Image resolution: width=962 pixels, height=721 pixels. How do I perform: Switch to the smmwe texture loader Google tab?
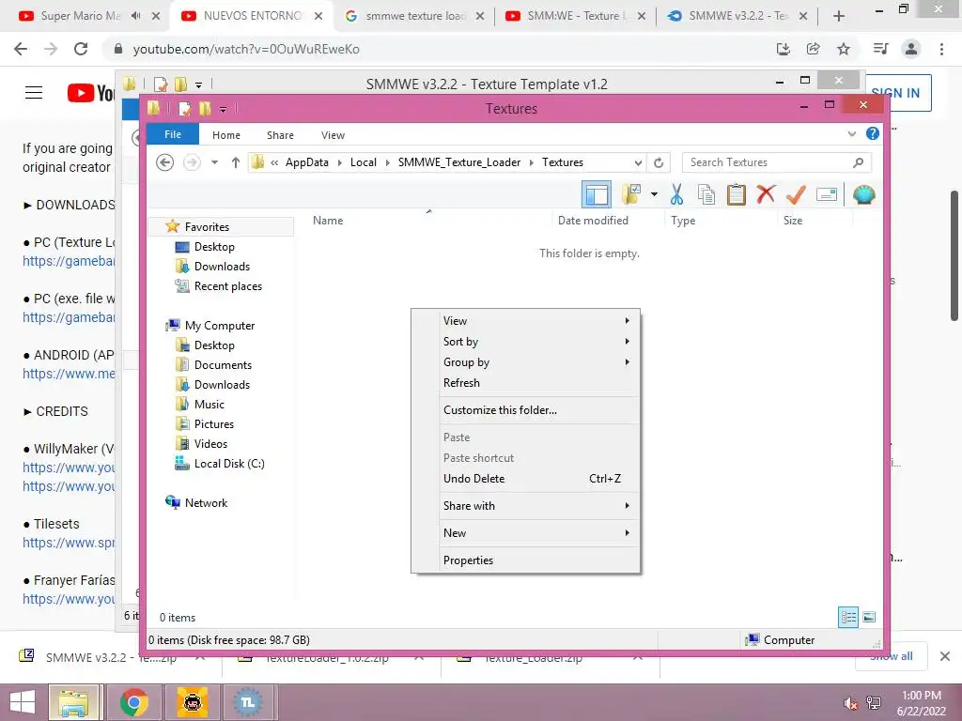(415, 16)
